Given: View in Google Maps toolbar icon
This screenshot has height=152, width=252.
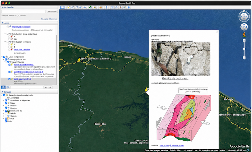Looking at the screenshot, I should [125, 7].
